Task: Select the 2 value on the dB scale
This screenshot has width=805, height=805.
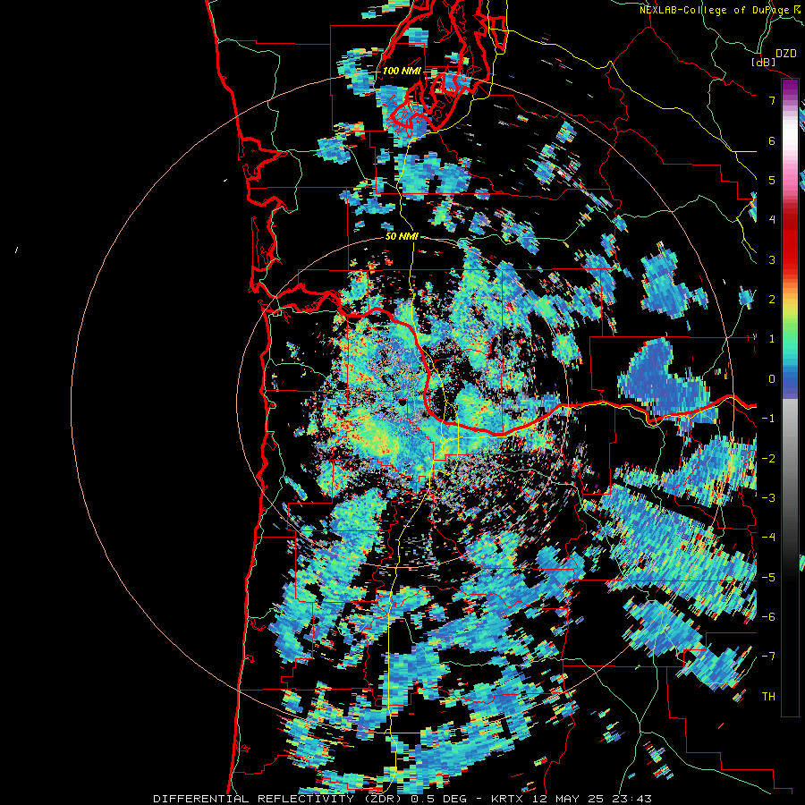Action: (772, 300)
